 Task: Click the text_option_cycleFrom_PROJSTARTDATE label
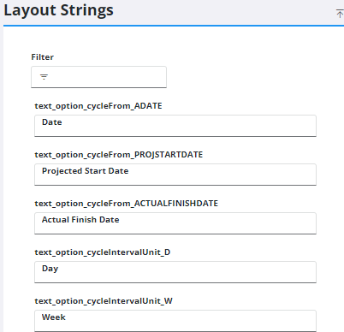click(119, 155)
